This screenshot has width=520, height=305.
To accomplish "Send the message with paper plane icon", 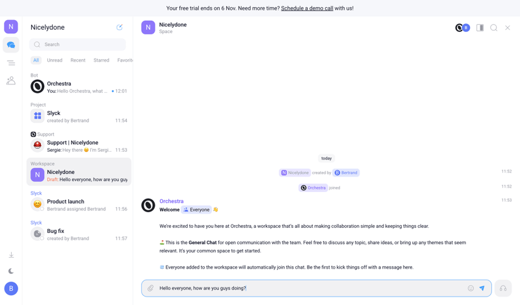I will (482, 288).
